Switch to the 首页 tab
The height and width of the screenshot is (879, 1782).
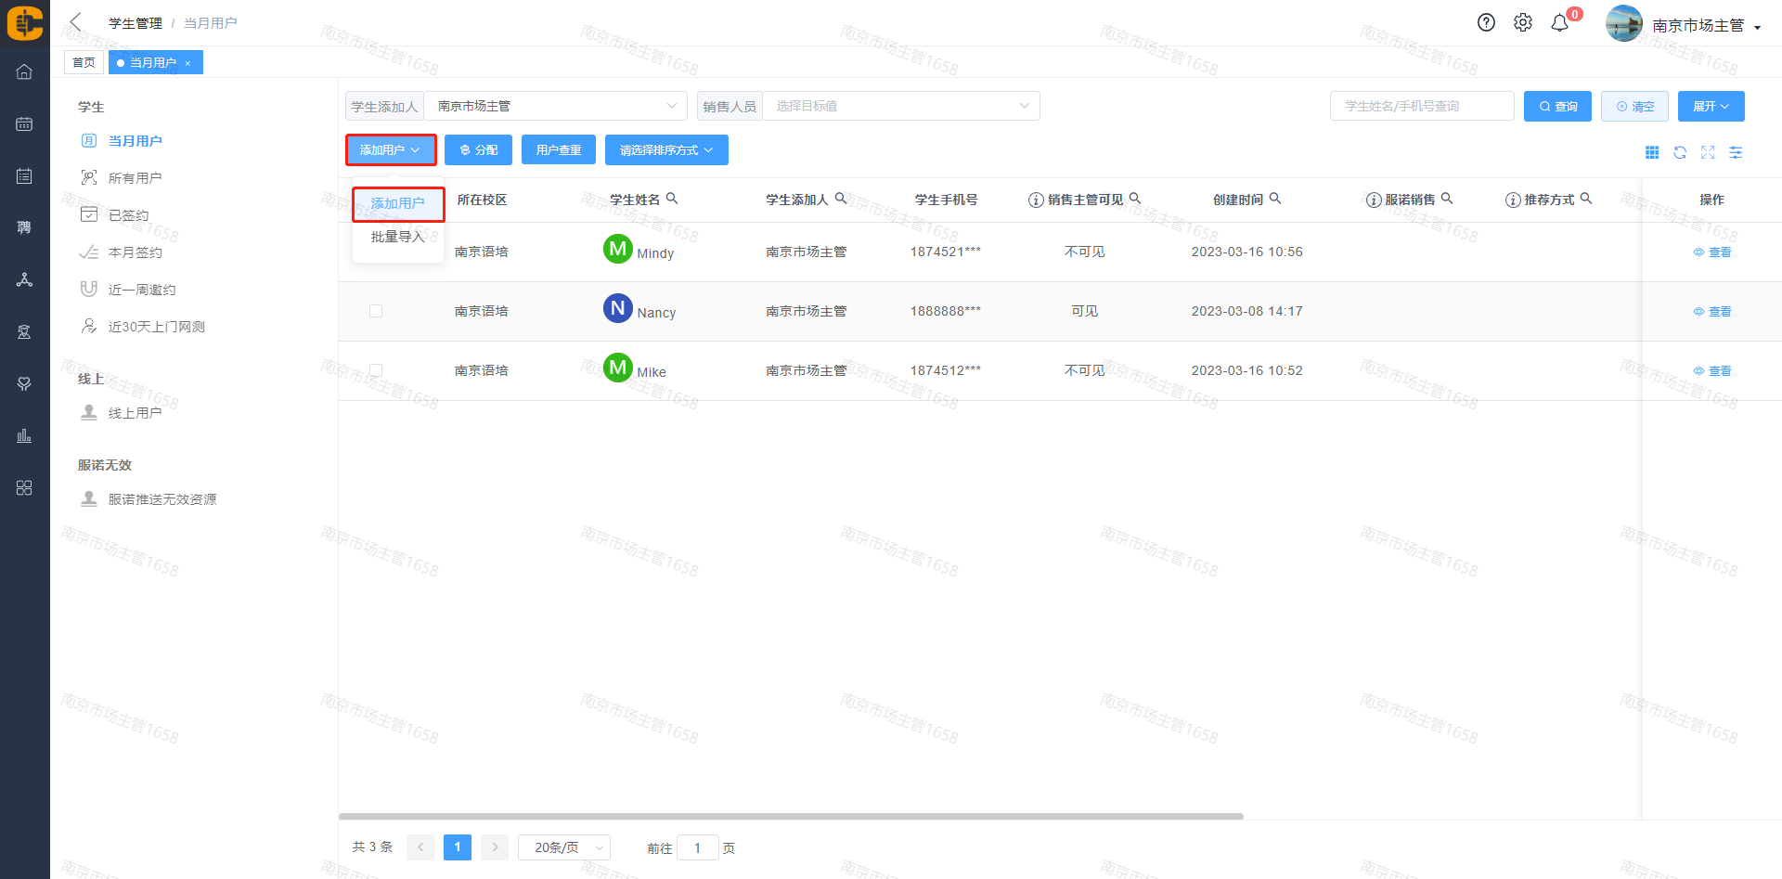click(x=84, y=62)
